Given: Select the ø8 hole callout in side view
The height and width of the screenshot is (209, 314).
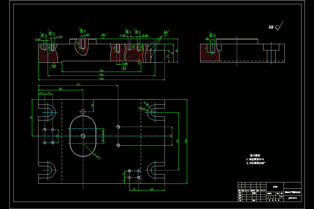Looking at the screenshot, I should pos(207,39).
